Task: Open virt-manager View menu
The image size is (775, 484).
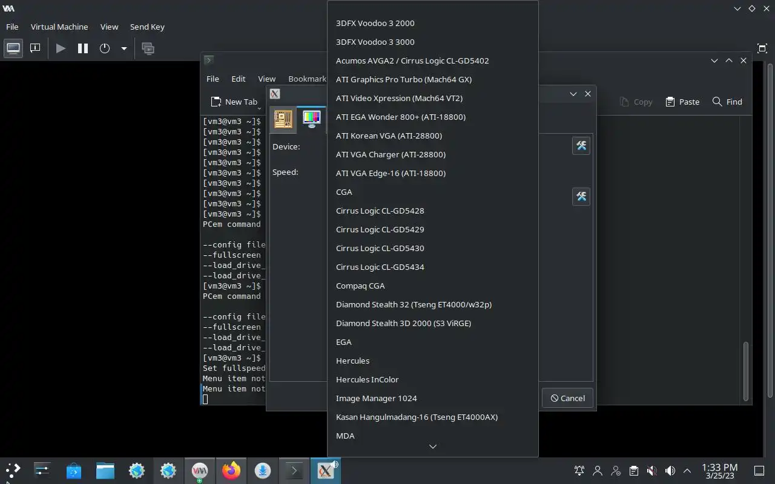Action: pos(109,27)
